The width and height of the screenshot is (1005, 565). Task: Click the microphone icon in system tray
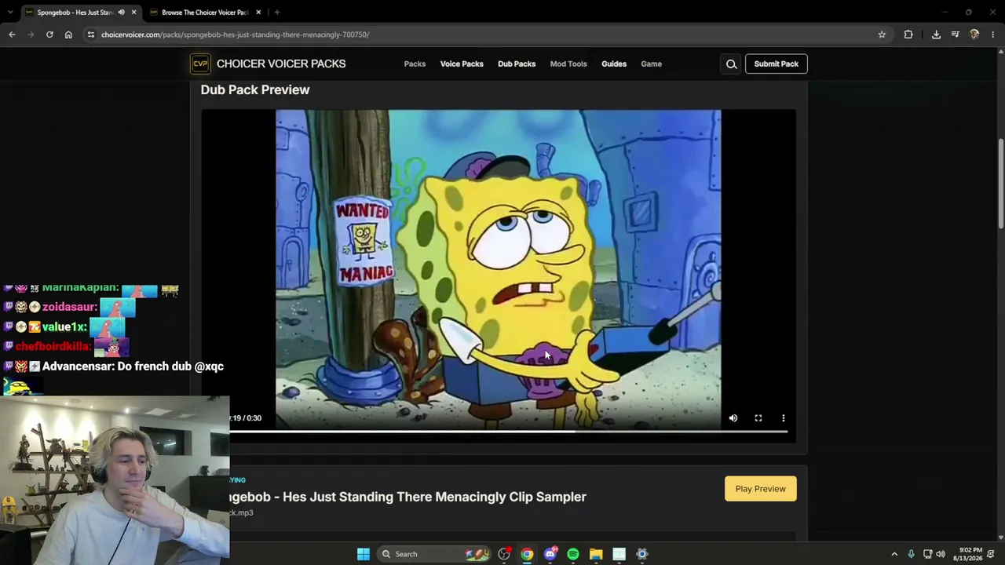coord(911,554)
